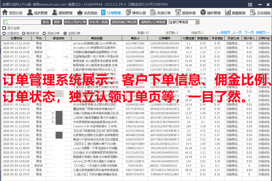Open 插件管理 cube icon
The width and height of the screenshot is (272, 181).
pyautogui.click(x=203, y=13)
